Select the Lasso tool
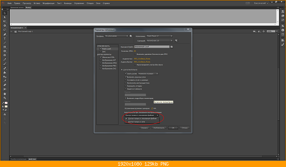The image size is (286, 167). pos(5,29)
